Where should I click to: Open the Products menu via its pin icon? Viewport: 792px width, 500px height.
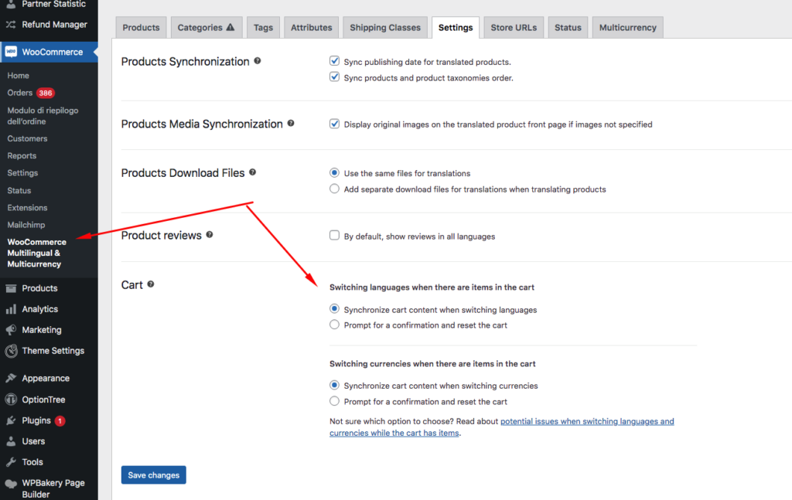[11, 287]
